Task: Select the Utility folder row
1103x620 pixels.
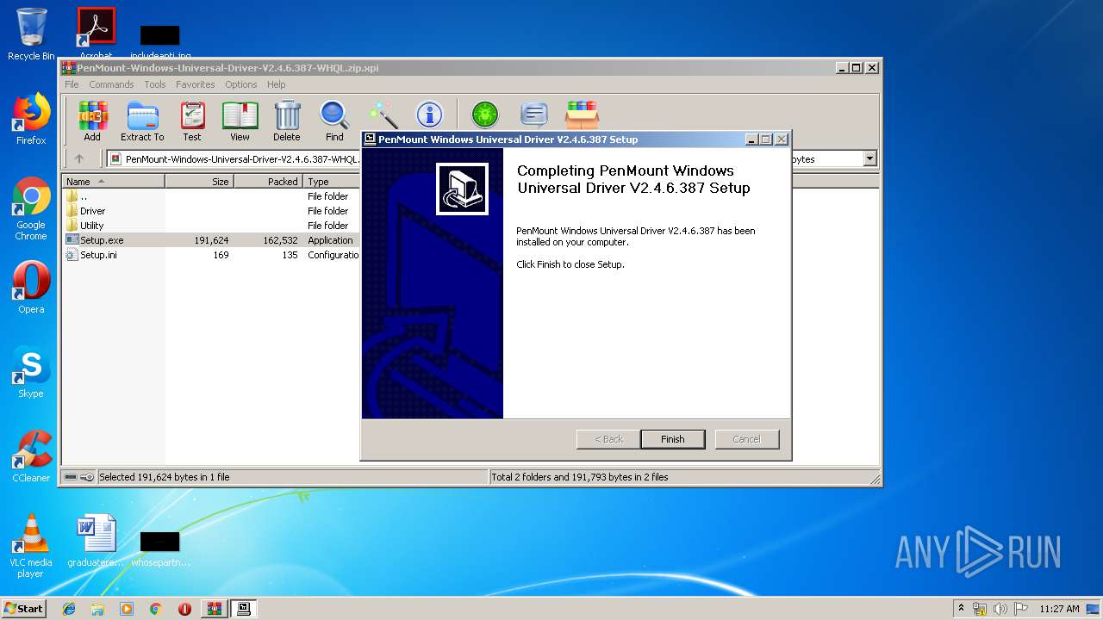Action: [x=211, y=226]
